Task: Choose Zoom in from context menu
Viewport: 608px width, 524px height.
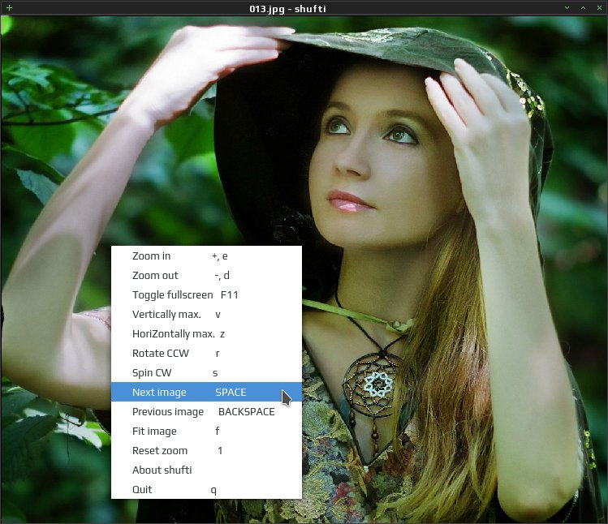Action: [x=206, y=256]
